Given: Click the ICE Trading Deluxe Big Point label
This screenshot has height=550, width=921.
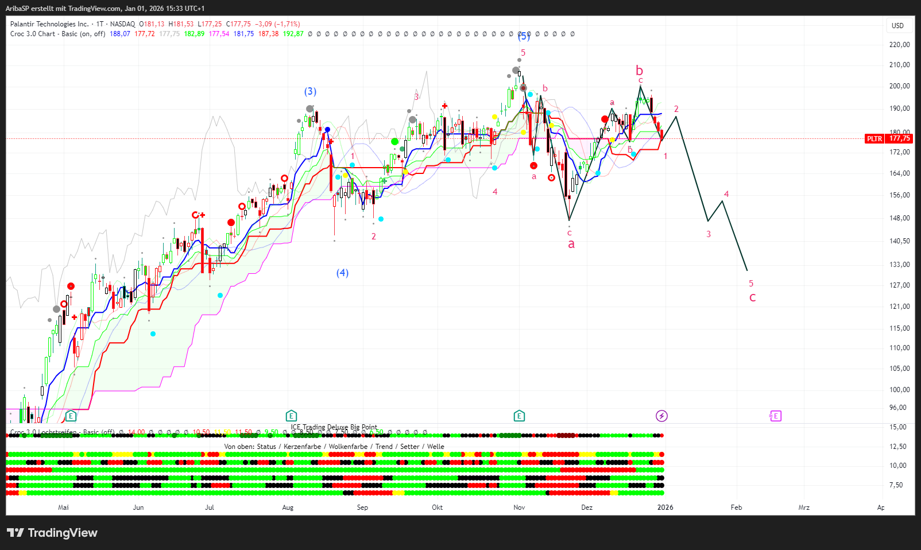Looking at the screenshot, I should 334,427.
